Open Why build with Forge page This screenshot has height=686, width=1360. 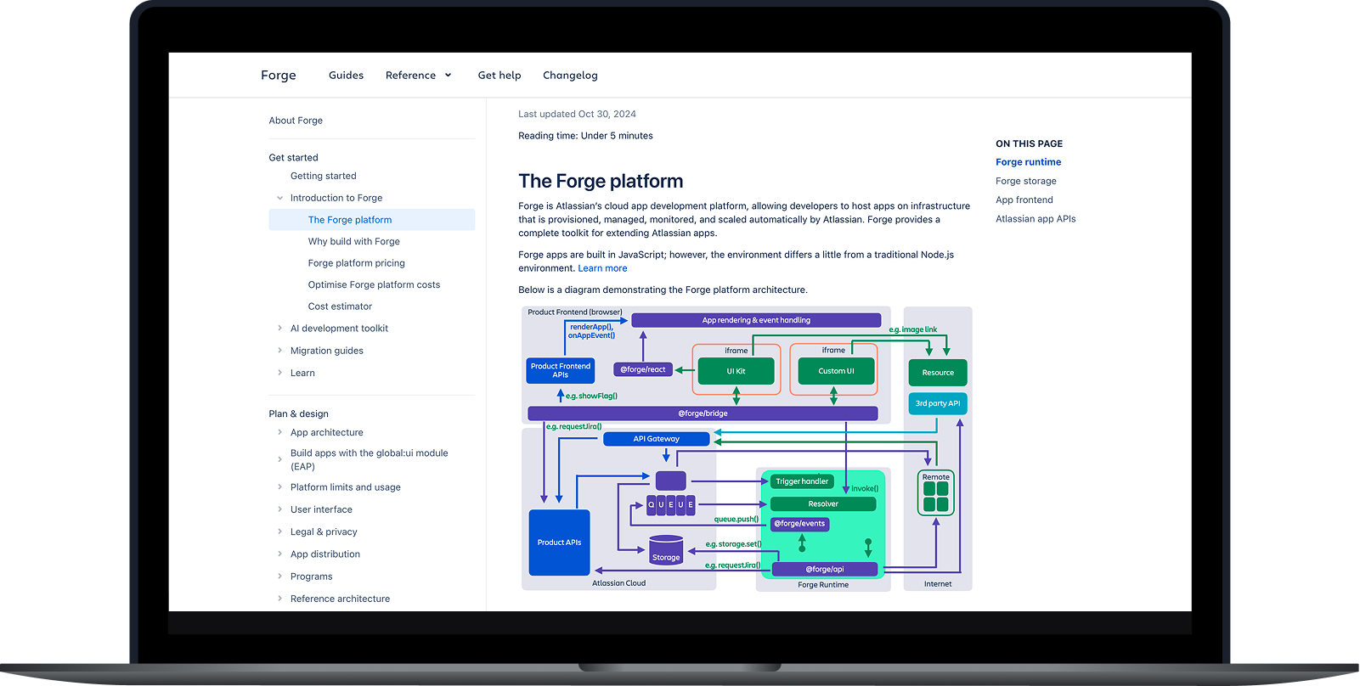coord(353,241)
